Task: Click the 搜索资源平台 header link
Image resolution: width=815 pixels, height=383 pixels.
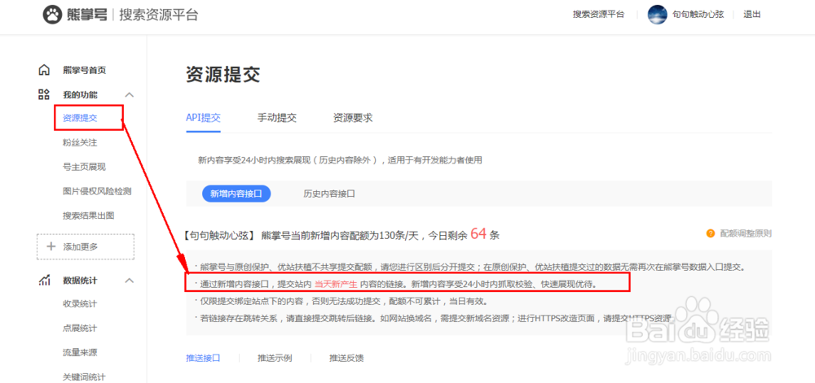Action: click(599, 15)
